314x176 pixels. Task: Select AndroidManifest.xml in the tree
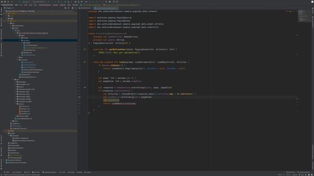(x=24, y=118)
